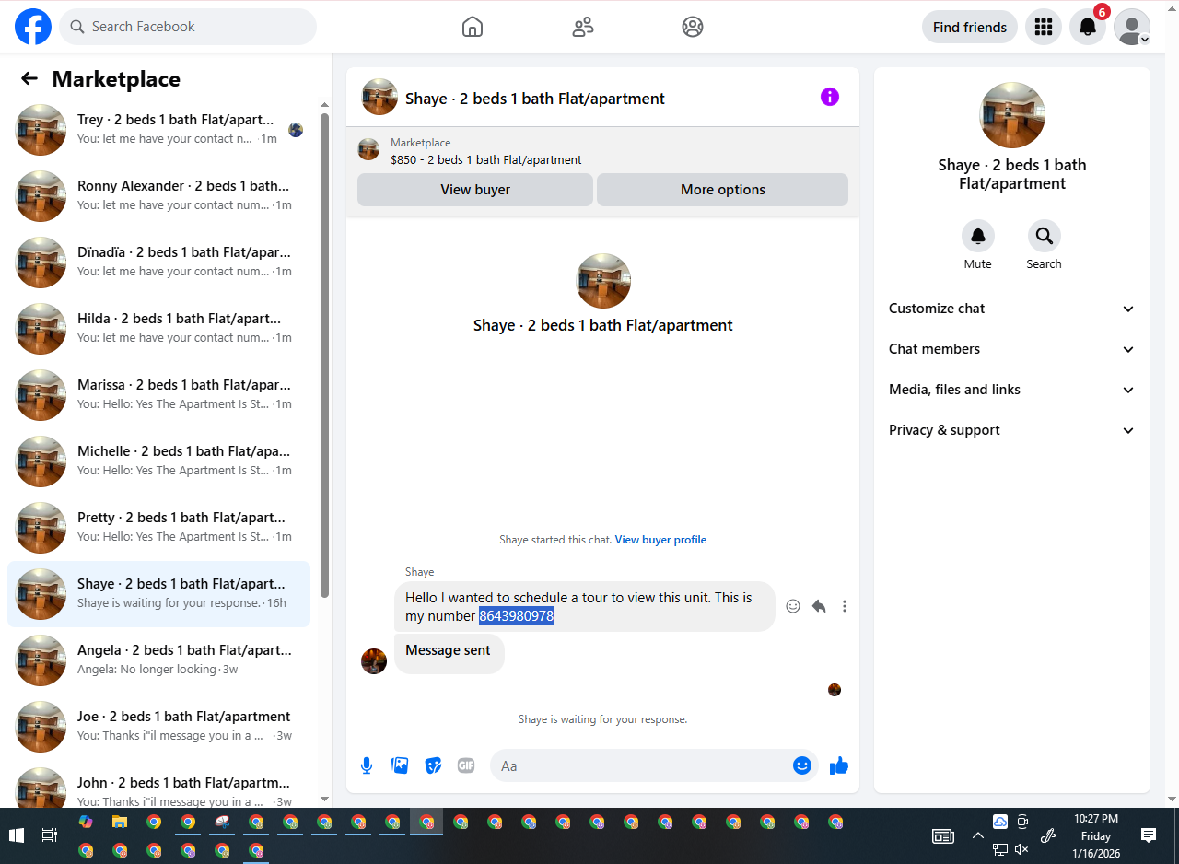Record a voice clip with microphone icon
This screenshot has width=1179, height=864.
click(x=367, y=765)
